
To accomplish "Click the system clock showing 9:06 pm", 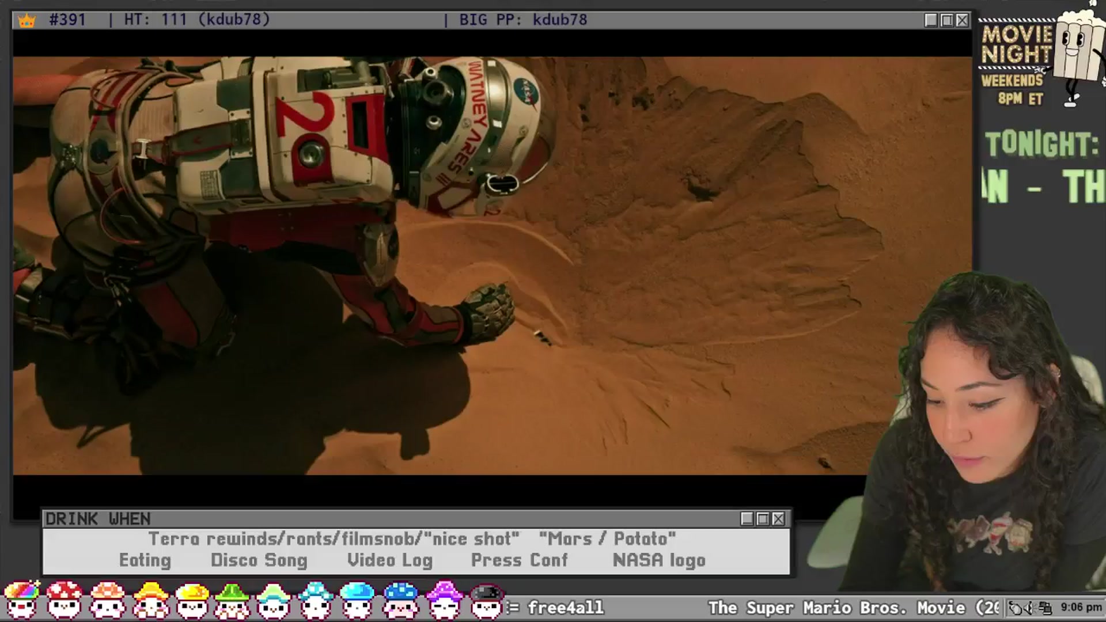I will 1081,608.
